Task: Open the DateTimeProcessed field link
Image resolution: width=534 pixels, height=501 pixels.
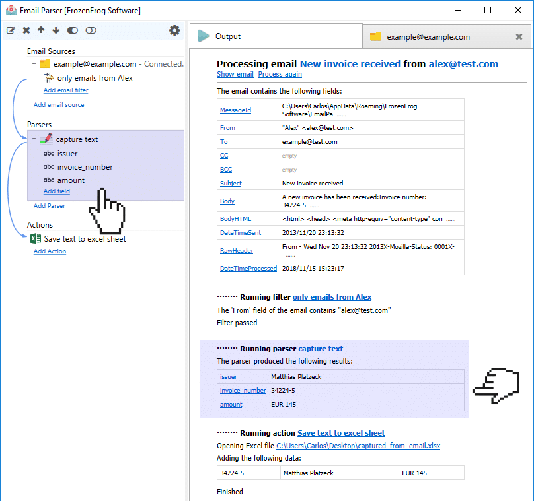Action: (248, 269)
